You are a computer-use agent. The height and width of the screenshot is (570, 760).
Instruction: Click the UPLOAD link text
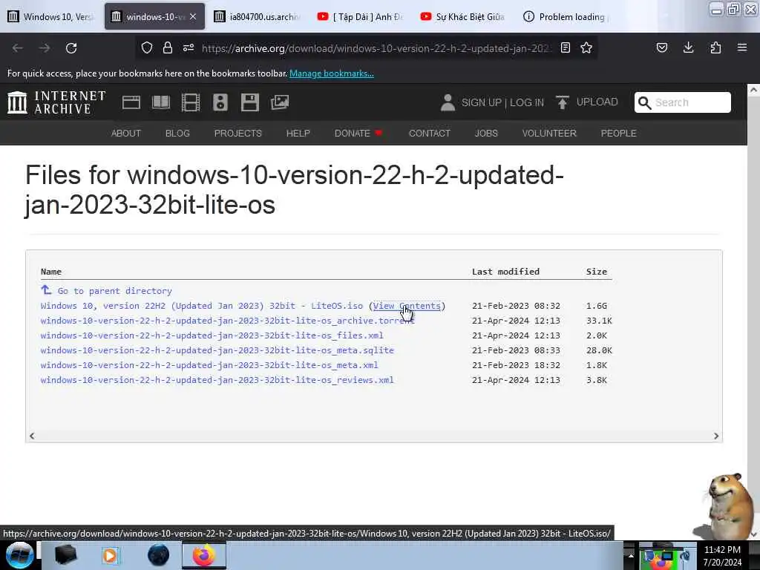pyautogui.click(x=597, y=102)
